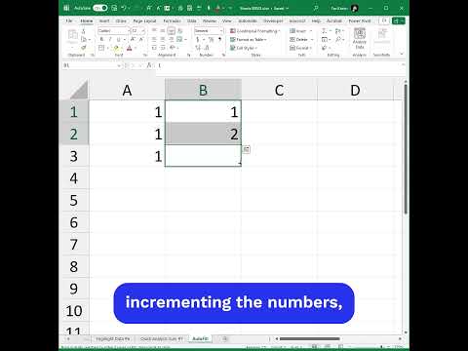Apply yellow fill color bucket

116,48
